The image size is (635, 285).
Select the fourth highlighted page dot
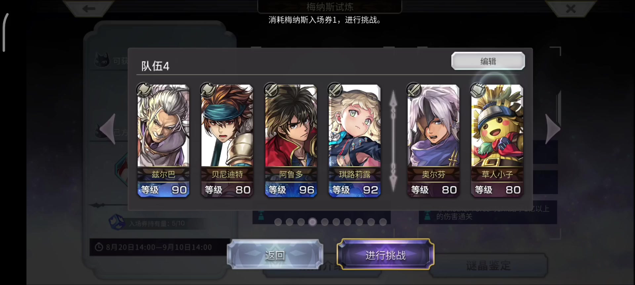[x=313, y=222]
